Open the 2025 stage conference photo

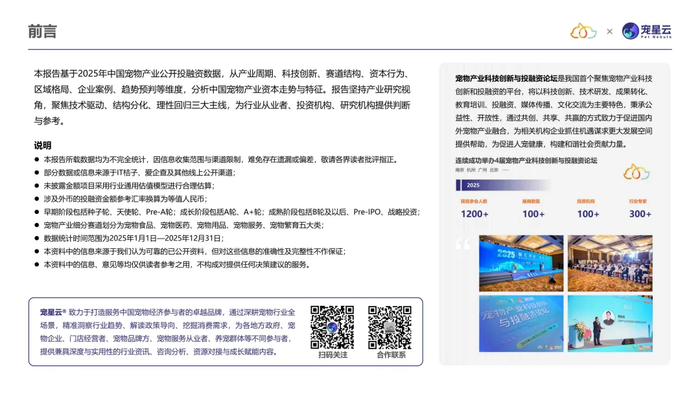click(x=521, y=263)
